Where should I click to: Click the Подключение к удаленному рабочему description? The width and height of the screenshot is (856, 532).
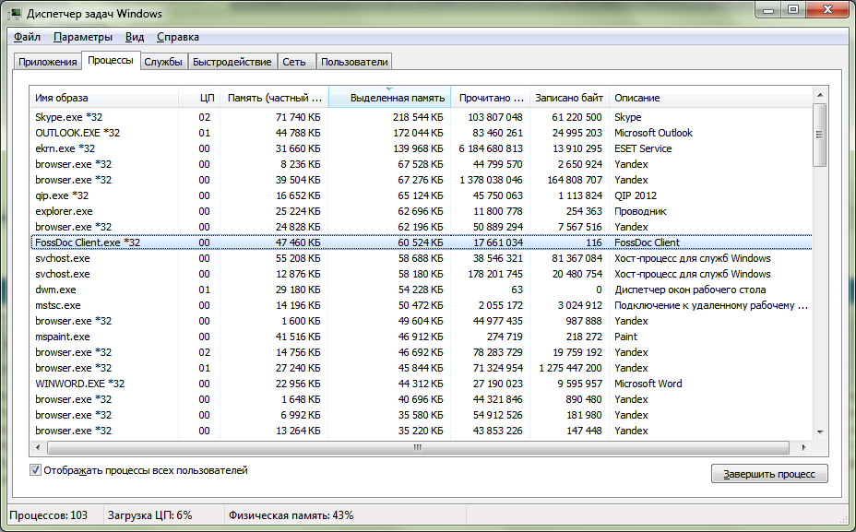point(711,305)
